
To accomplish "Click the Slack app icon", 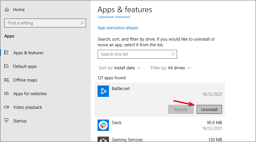I will pyautogui.click(x=103, y=125).
